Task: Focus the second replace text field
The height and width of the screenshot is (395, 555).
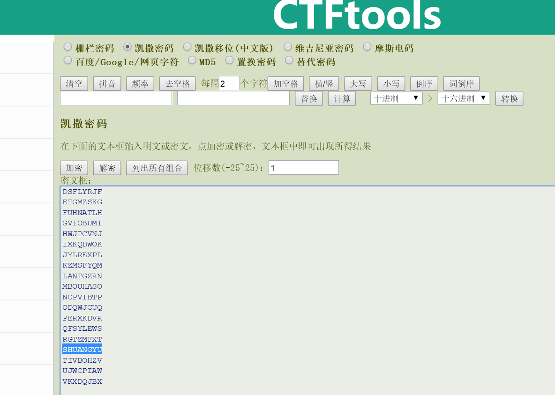Action: point(233,98)
